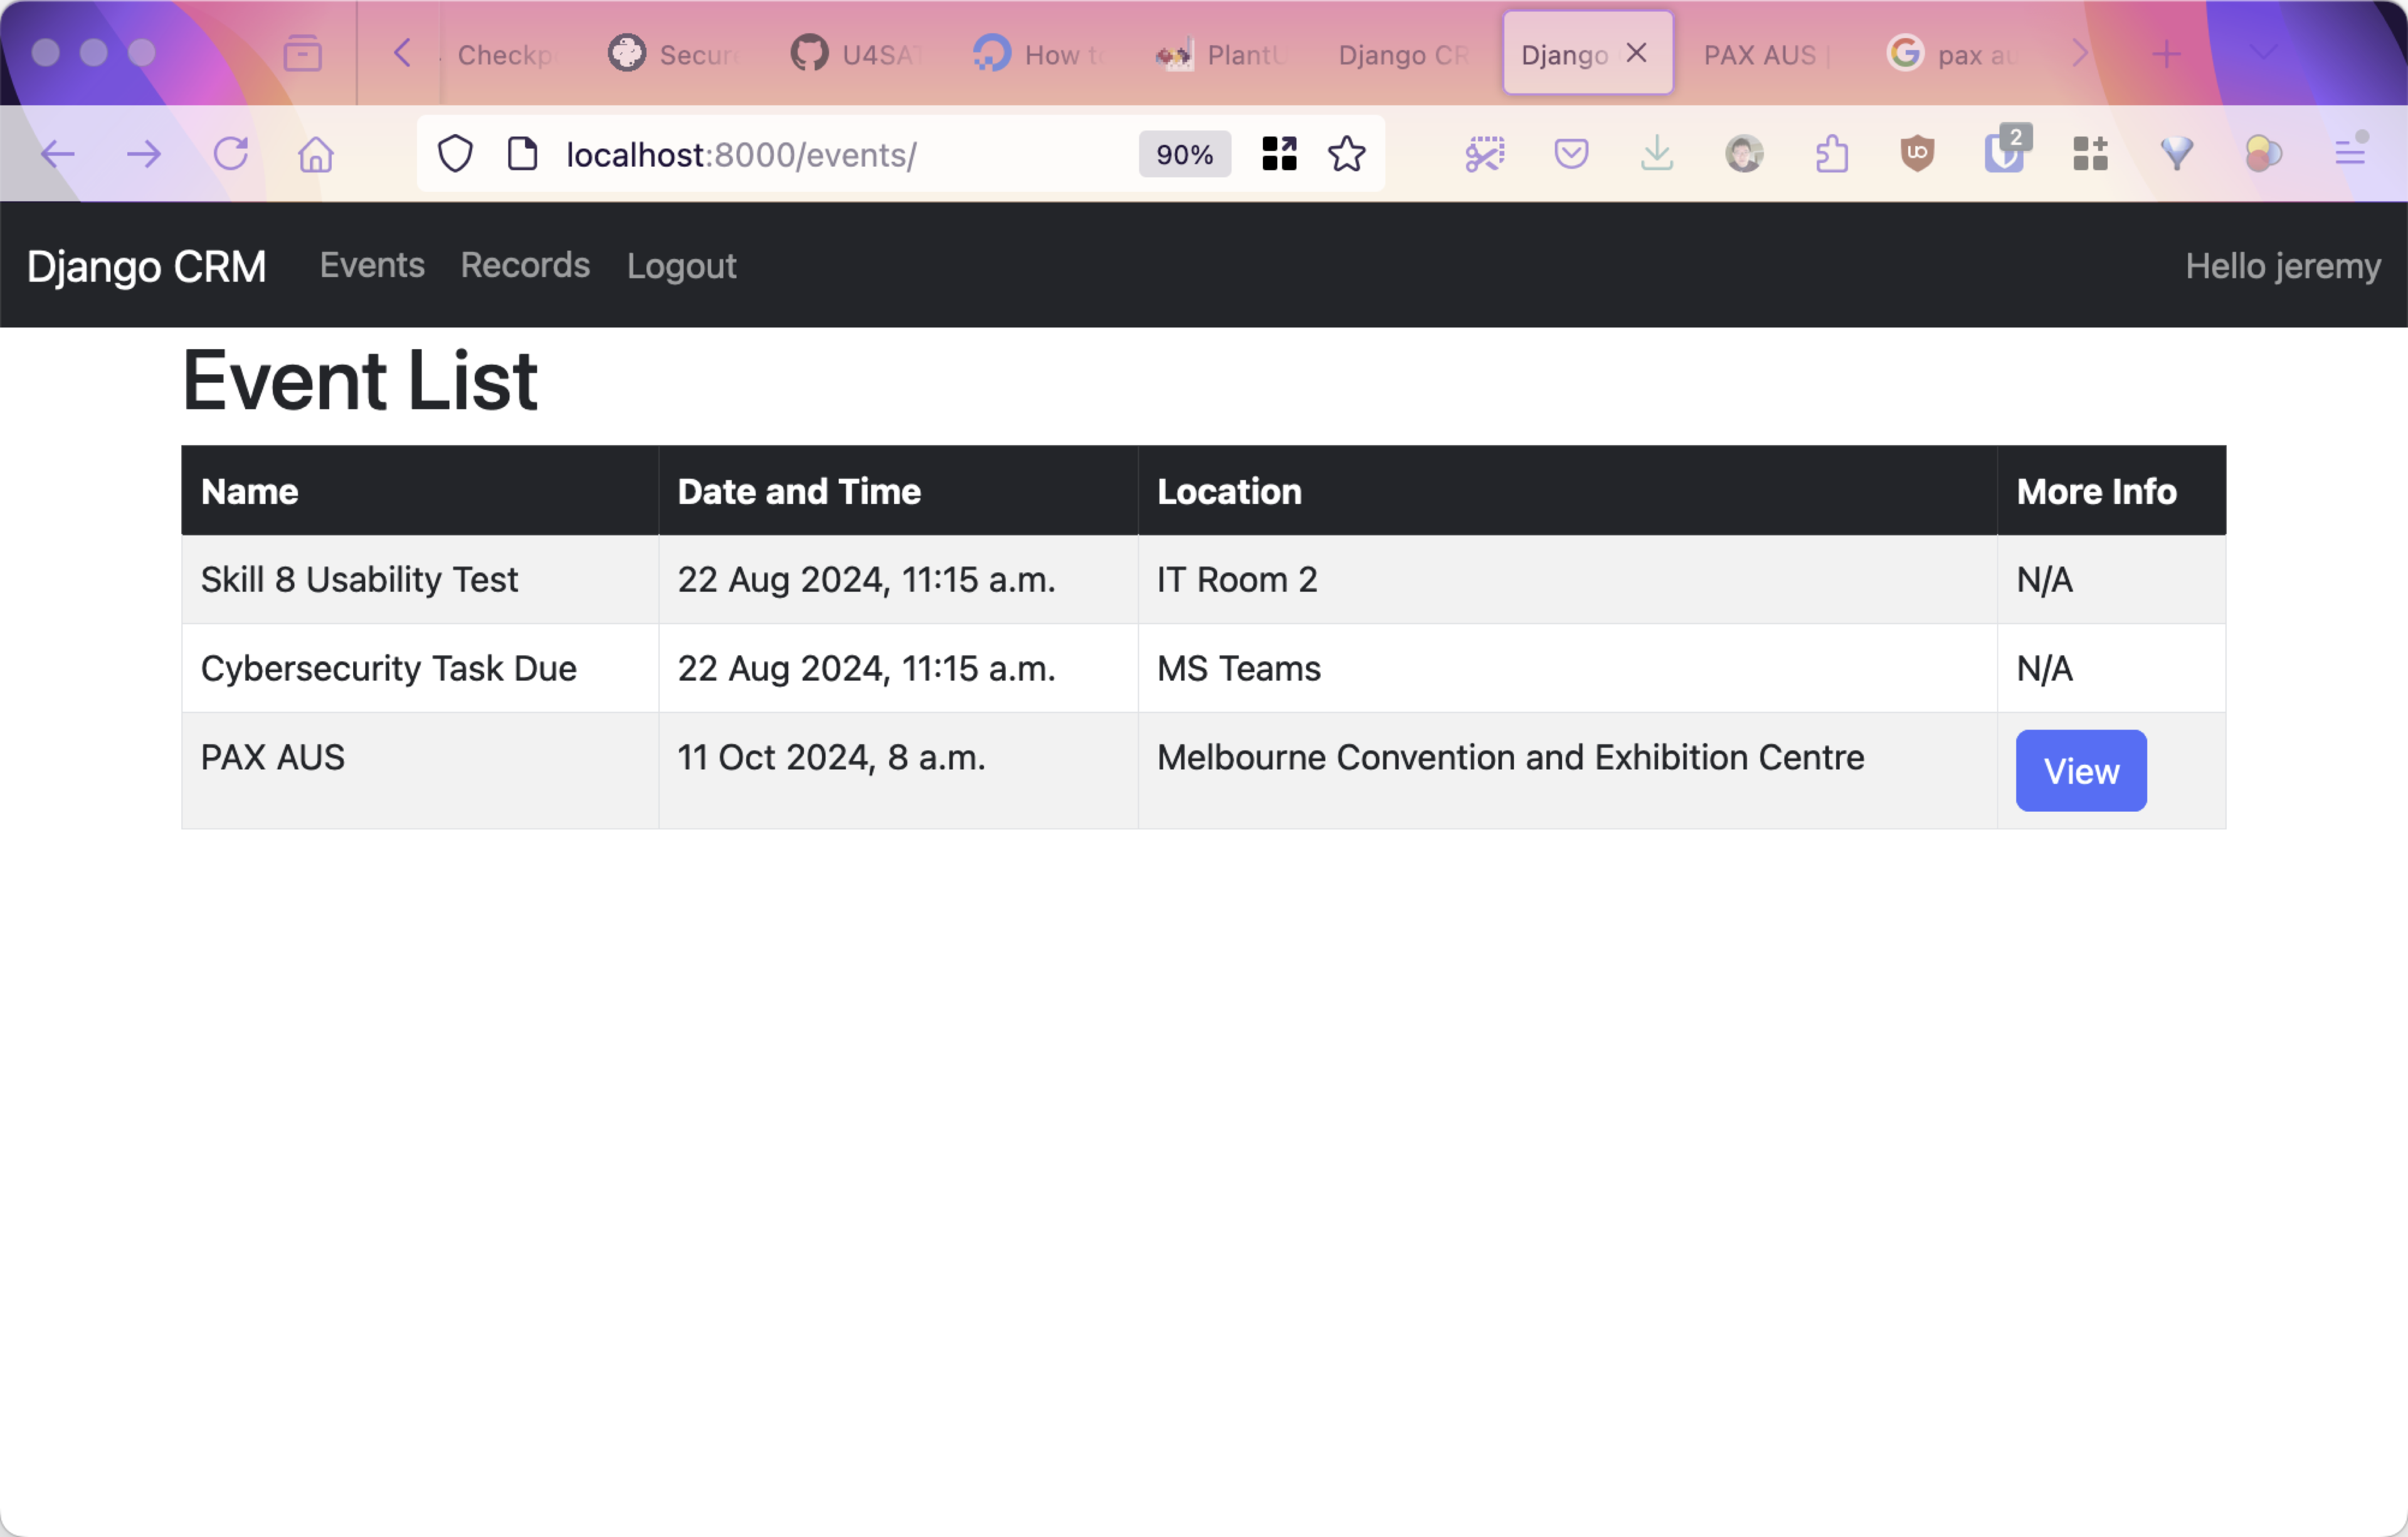Click the Logout link in navbar
Image resolution: width=2408 pixels, height=1537 pixels.
(681, 265)
